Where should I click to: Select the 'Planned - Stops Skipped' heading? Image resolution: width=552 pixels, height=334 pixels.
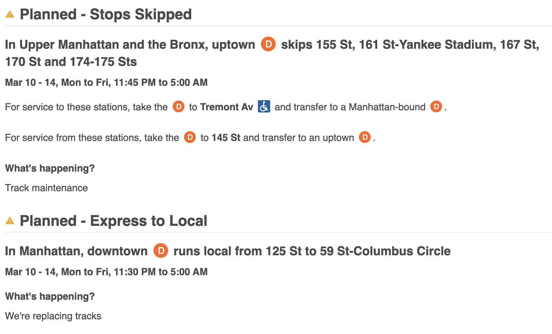point(106,14)
